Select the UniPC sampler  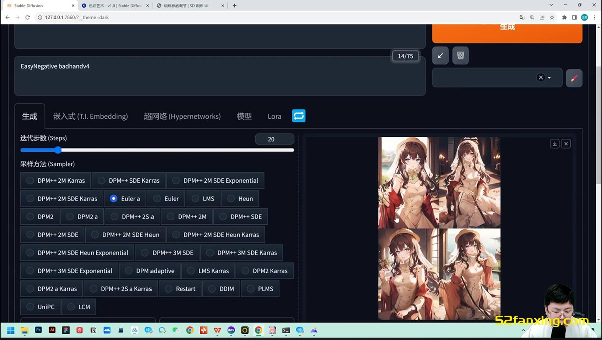pyautogui.click(x=40, y=307)
